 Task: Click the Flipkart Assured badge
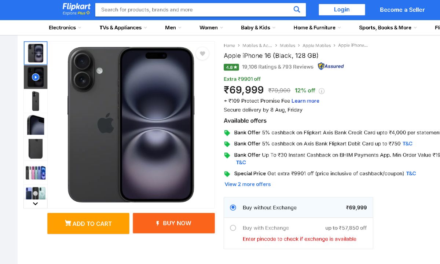pos(331,66)
